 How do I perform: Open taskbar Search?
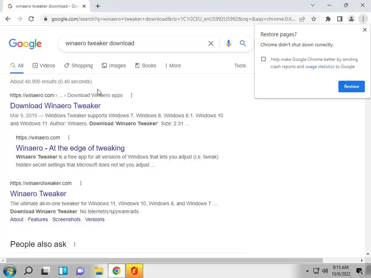[28, 271]
